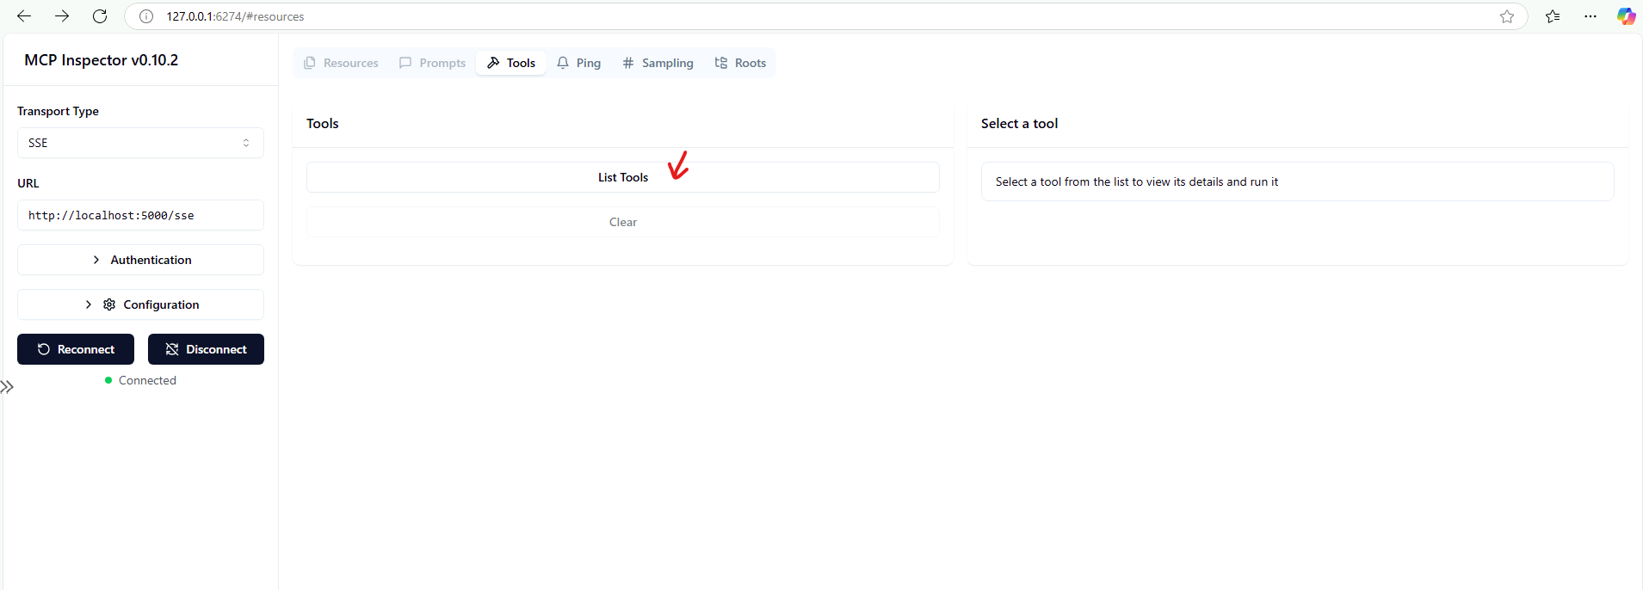Click the List Tools button
Viewport: 1643px width, 590px height.
623,177
